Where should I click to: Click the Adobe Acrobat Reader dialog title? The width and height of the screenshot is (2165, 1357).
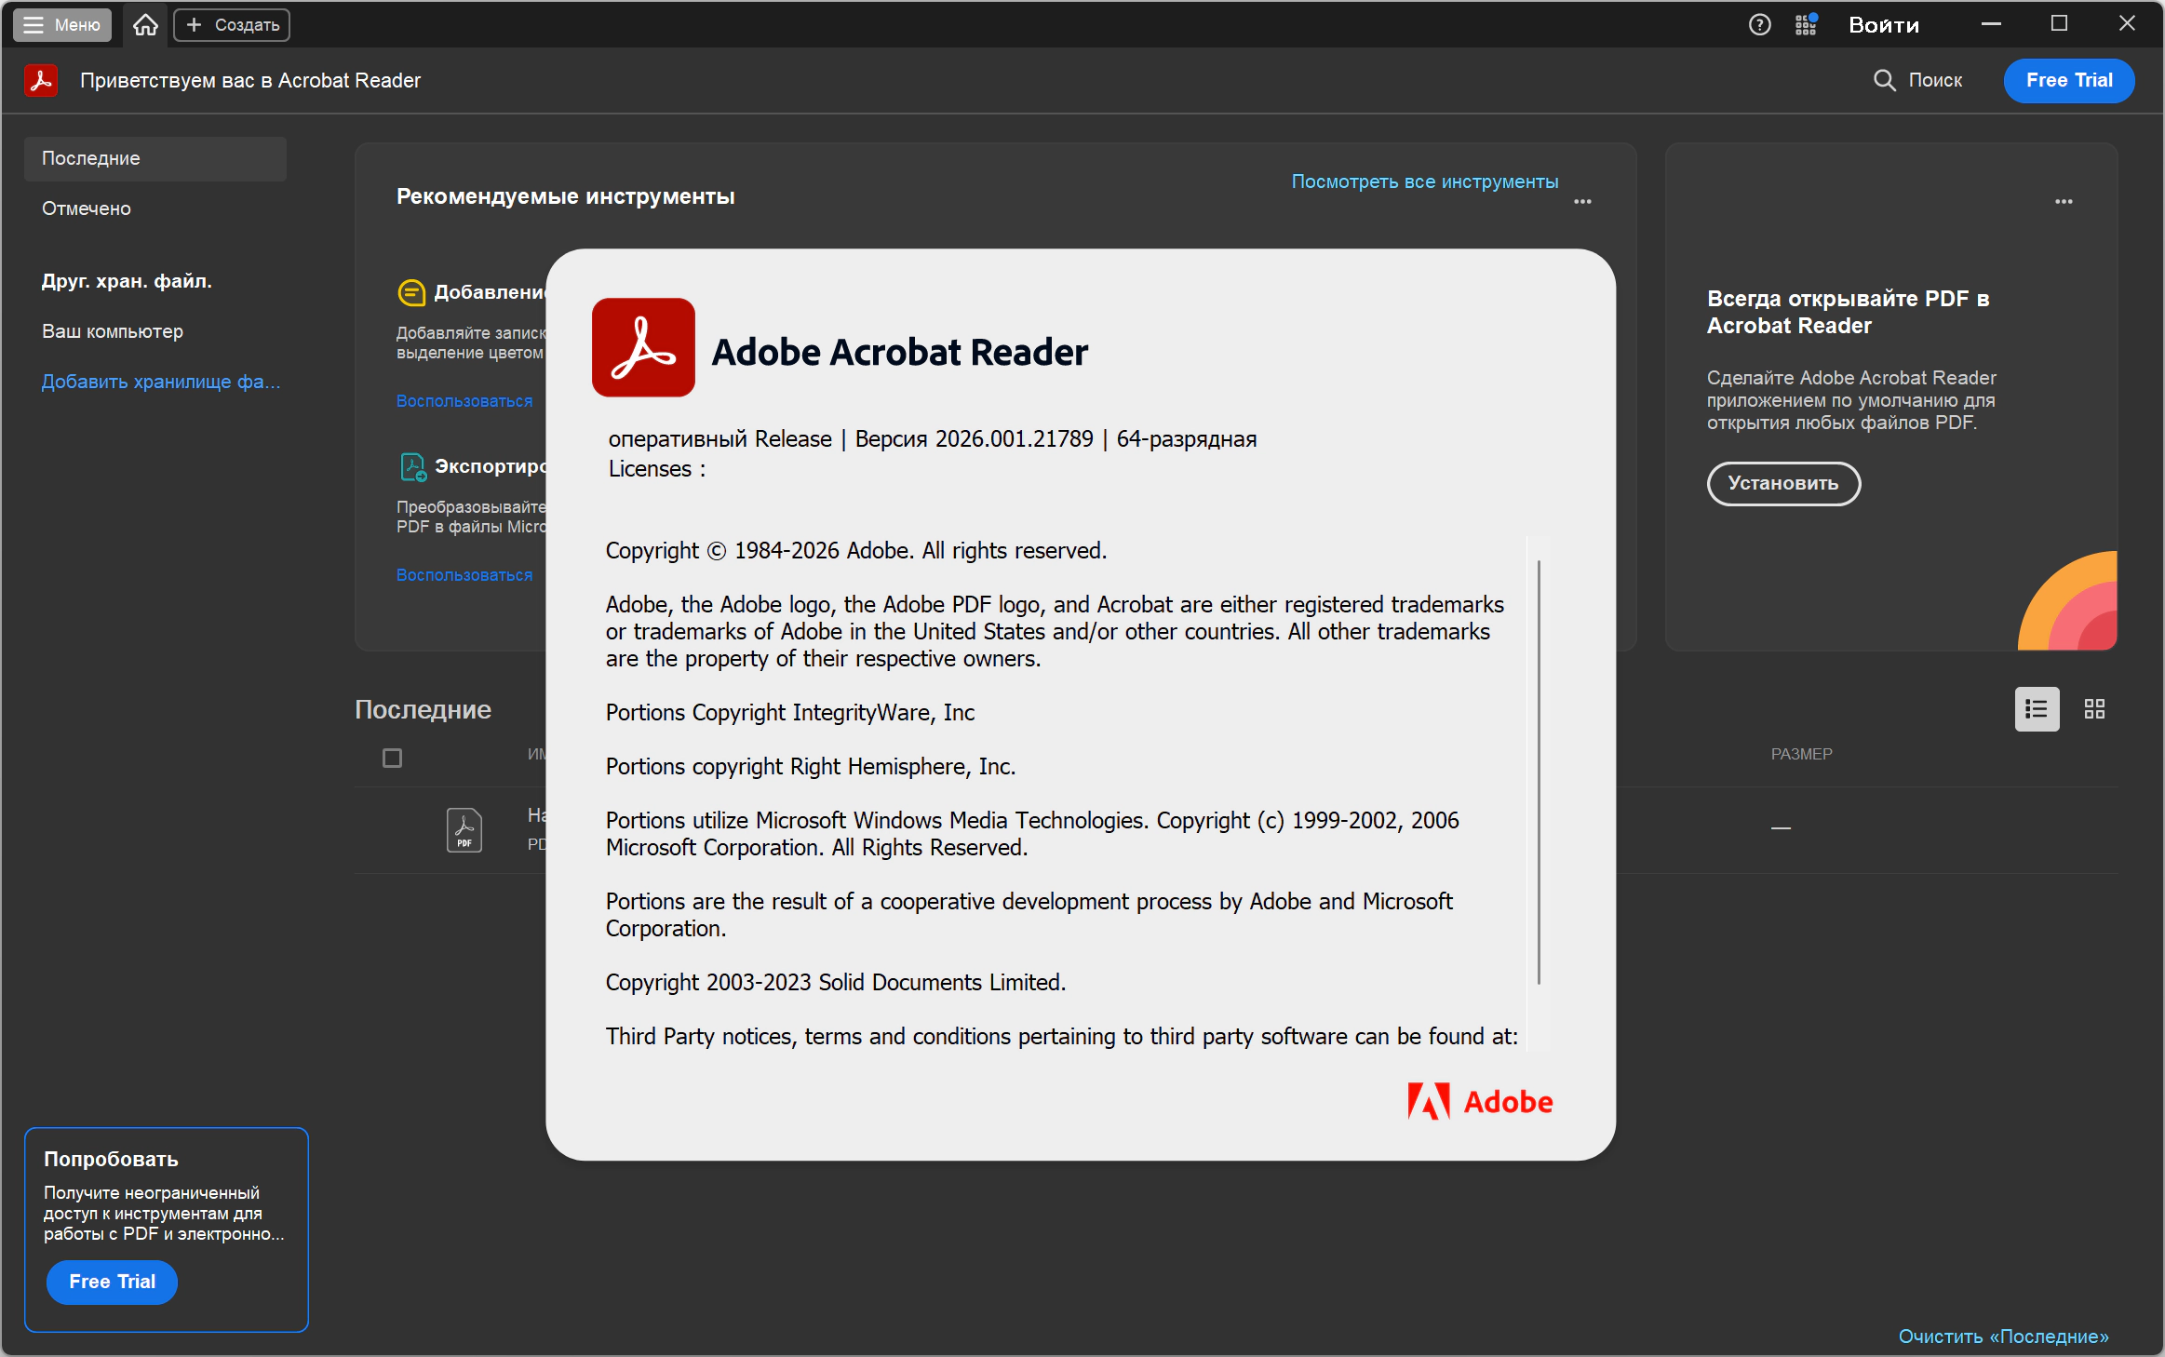(900, 353)
